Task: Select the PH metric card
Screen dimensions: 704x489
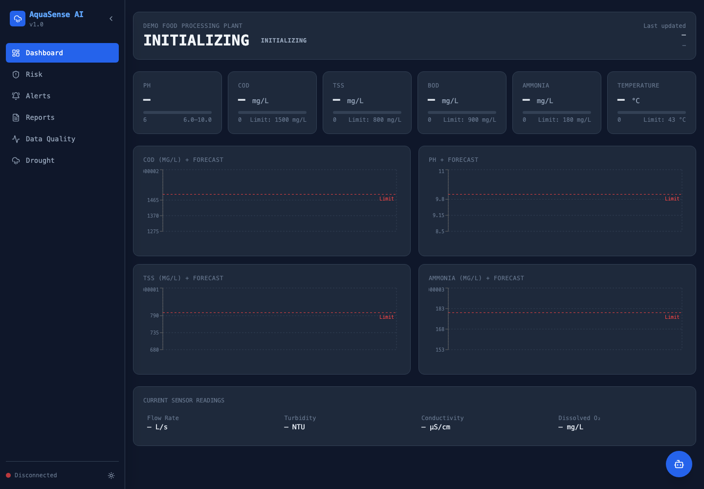Action: (177, 103)
